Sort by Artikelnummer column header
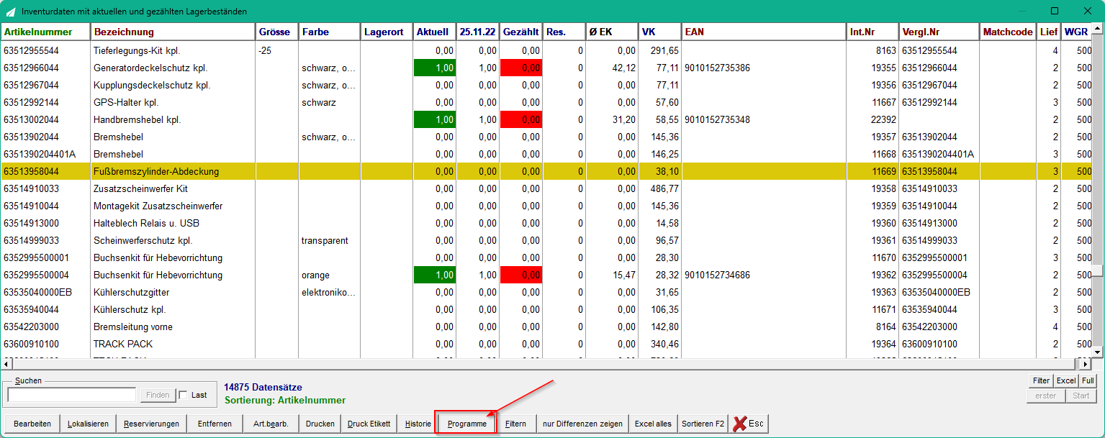The image size is (1105, 438). (x=45, y=32)
